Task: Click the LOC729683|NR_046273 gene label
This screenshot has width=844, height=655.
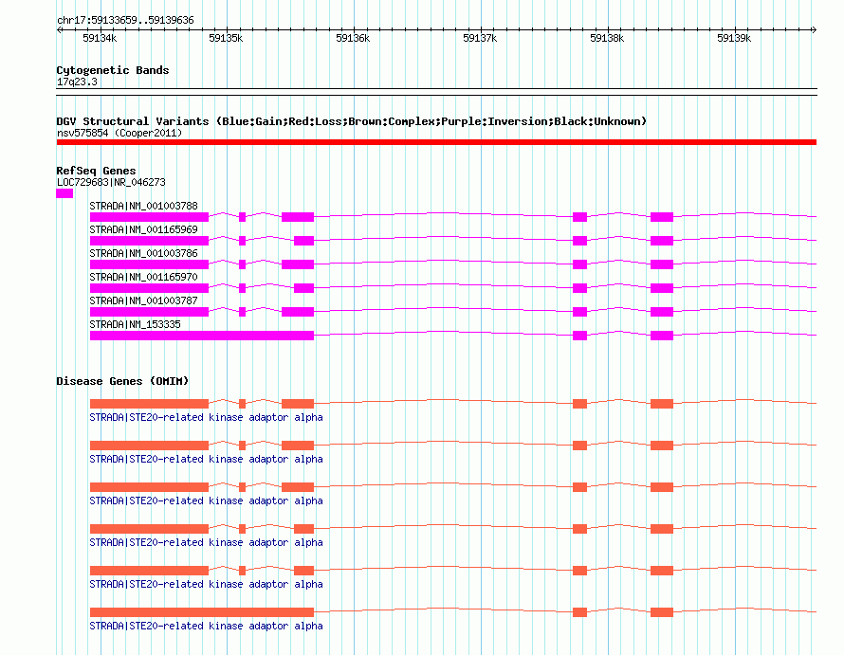Action: click(111, 182)
